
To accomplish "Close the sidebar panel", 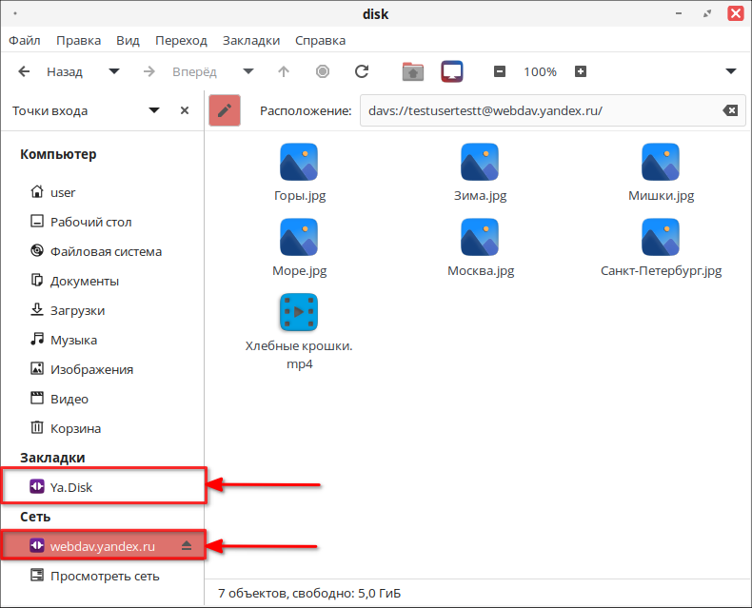I will (x=185, y=110).
